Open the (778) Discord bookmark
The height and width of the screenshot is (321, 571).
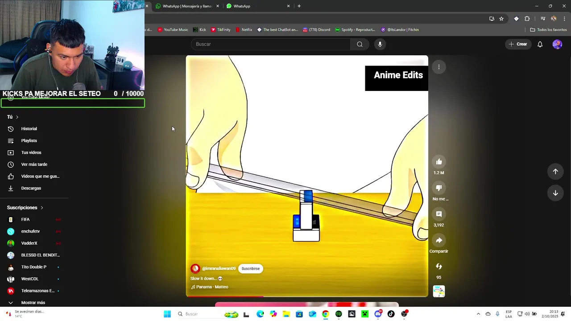[x=316, y=30]
